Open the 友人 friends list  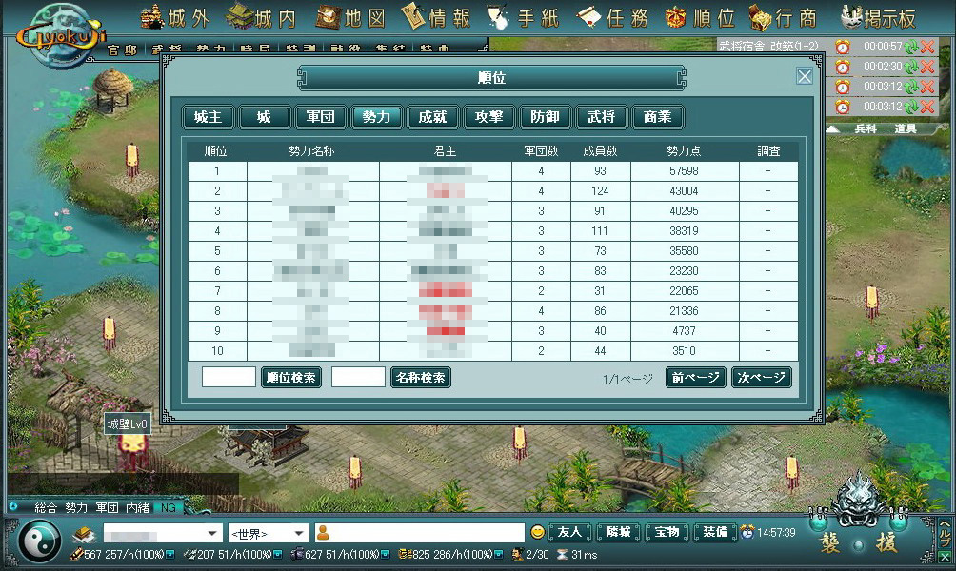coord(569,532)
